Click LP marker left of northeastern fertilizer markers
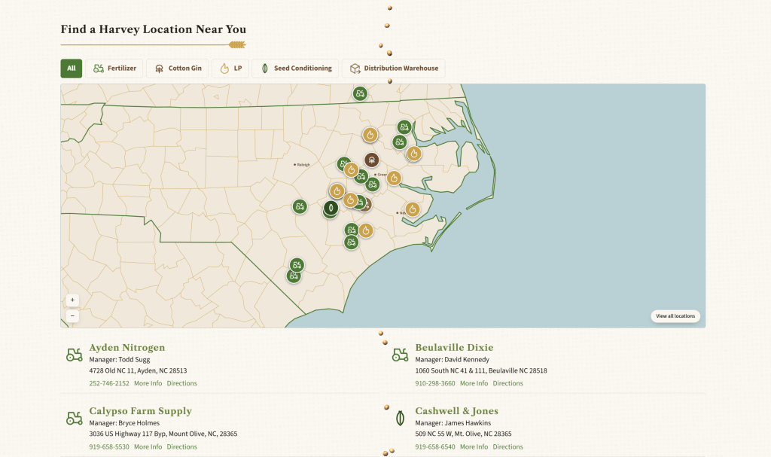This screenshot has width=771, height=457. pyautogui.click(x=370, y=135)
